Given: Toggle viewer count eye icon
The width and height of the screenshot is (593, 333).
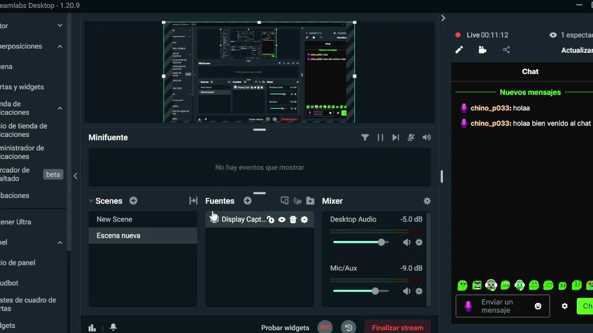Looking at the screenshot, I should 553,35.
